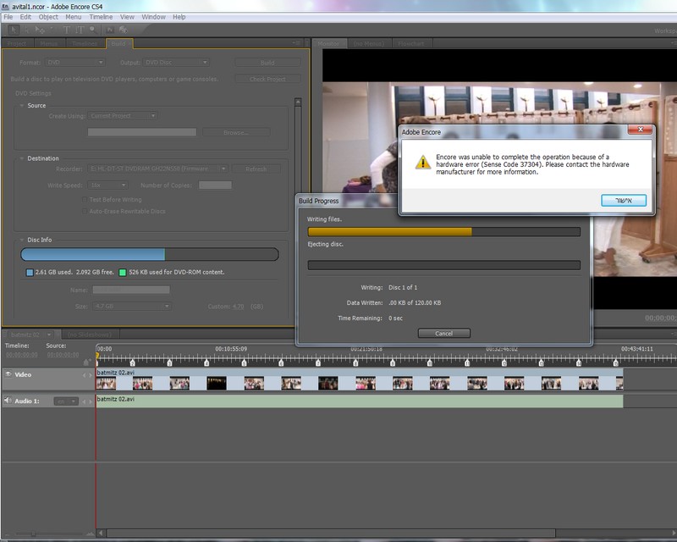The height and width of the screenshot is (542, 677).
Task: Select the horizontal Text tool
Action: (66, 30)
